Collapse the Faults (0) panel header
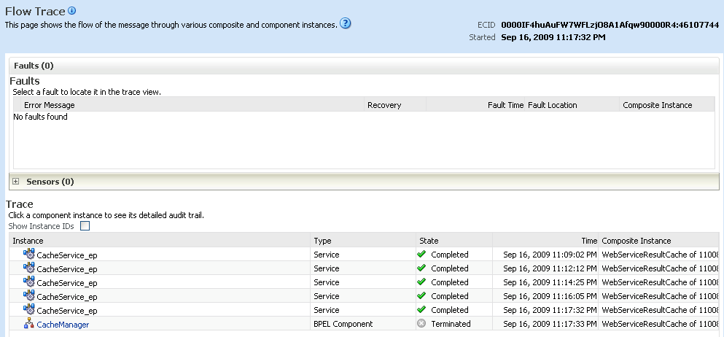The height and width of the screenshot is (337, 724). click(34, 66)
